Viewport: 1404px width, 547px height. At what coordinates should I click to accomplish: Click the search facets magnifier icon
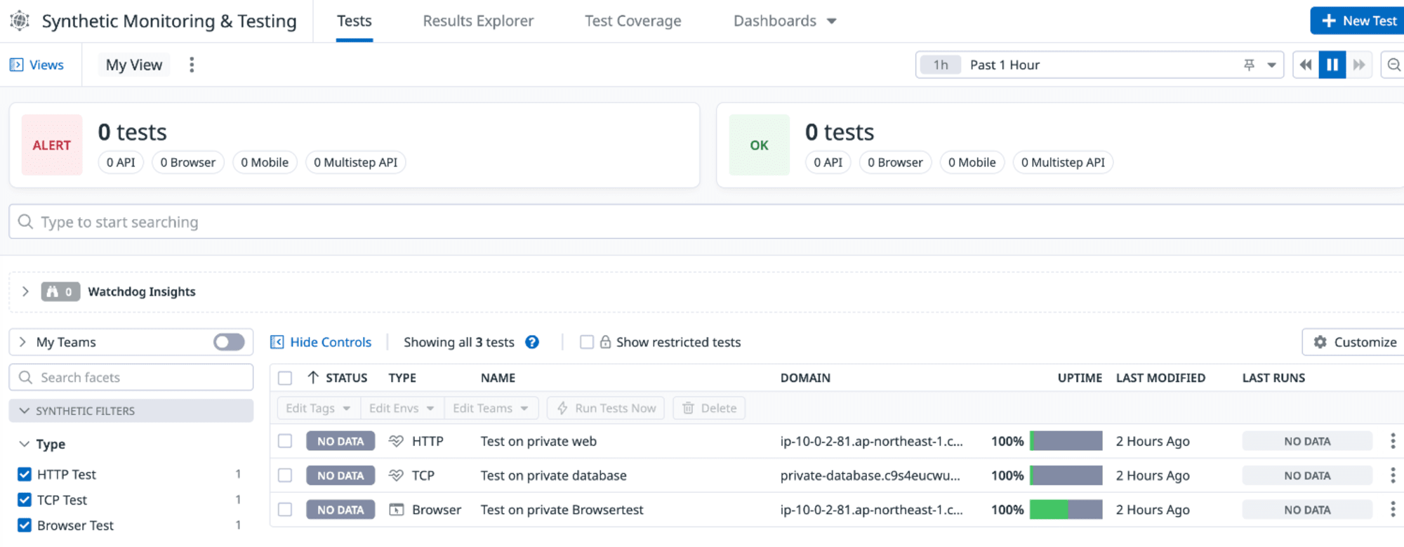coord(26,377)
